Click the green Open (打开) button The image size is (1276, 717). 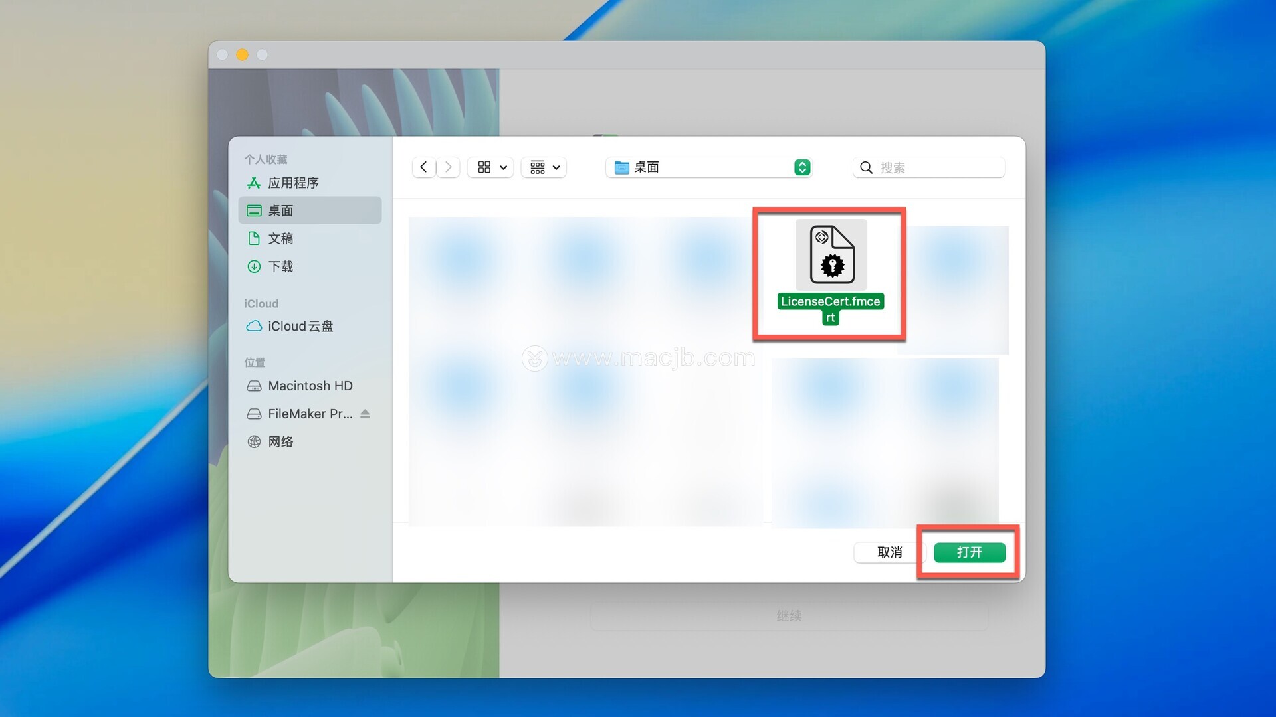(x=969, y=552)
